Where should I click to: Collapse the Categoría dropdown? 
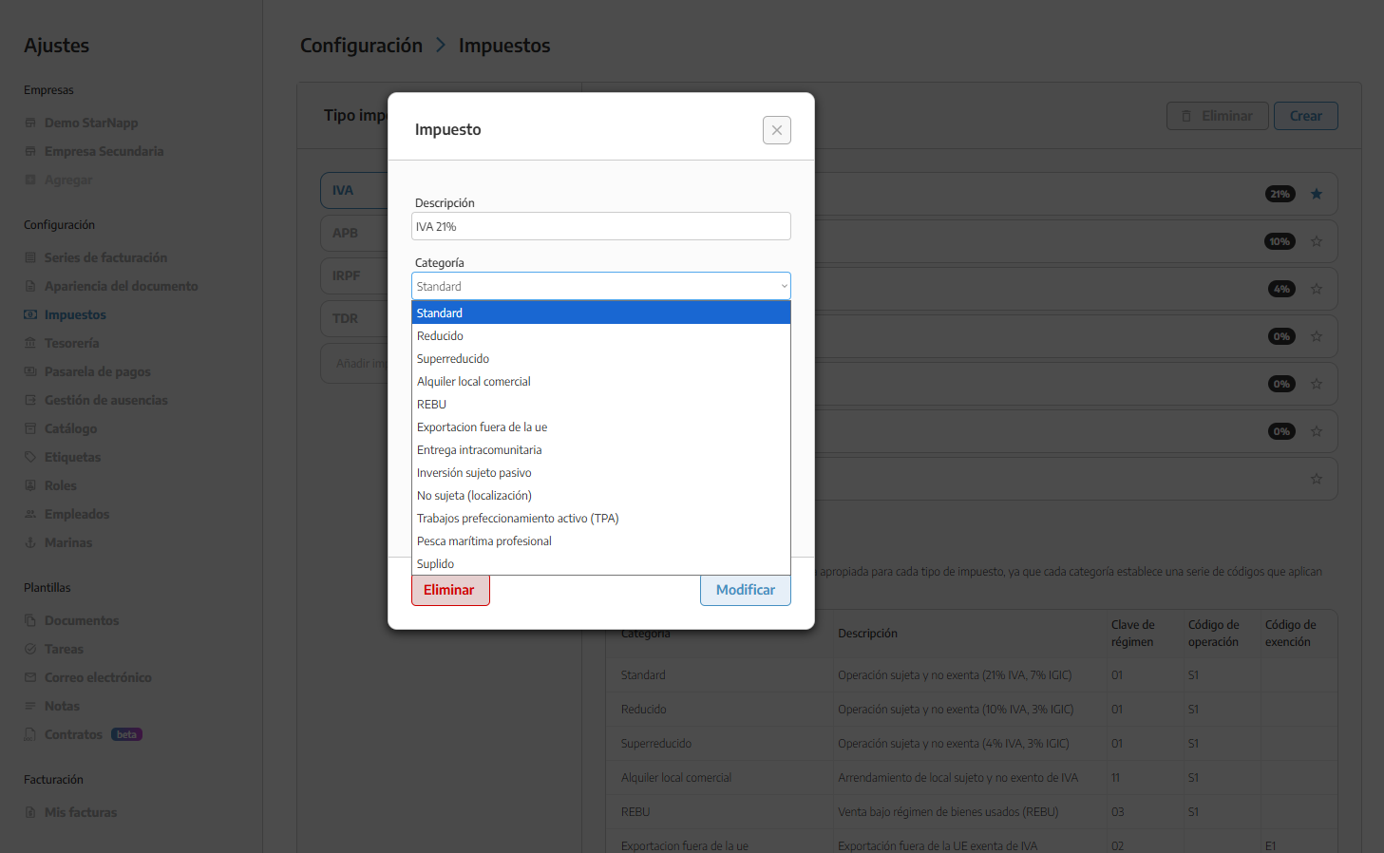(784, 286)
